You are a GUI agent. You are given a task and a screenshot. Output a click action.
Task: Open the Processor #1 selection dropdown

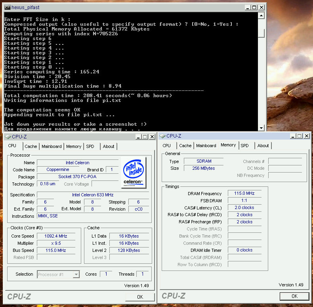coord(76,274)
